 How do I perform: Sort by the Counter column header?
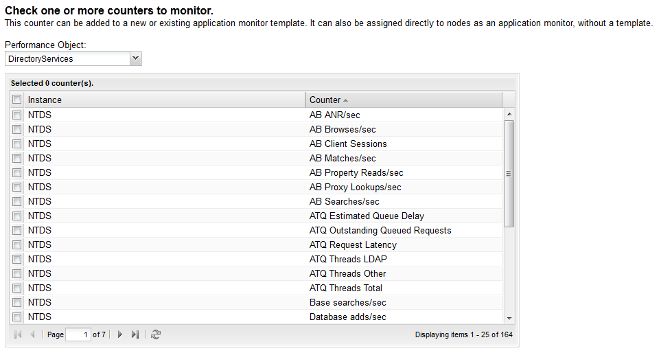click(325, 100)
